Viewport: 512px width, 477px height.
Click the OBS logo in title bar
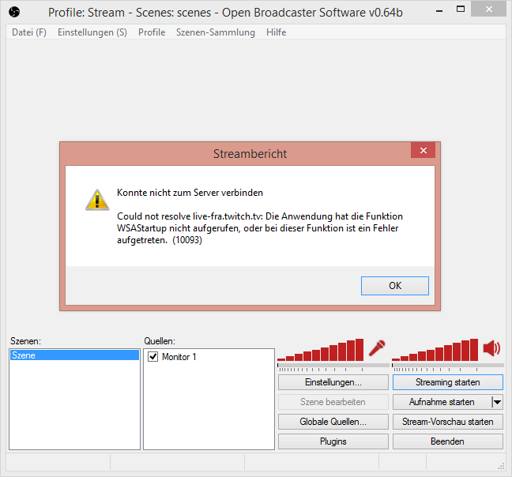coord(14,12)
